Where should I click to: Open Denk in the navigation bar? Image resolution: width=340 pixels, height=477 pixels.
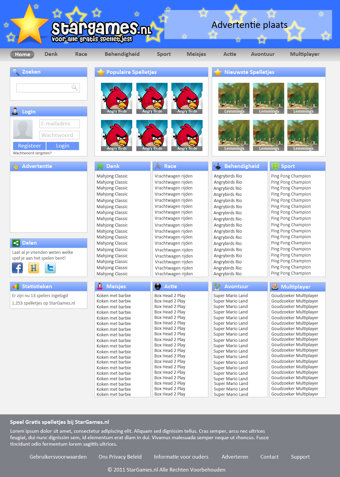coord(51,54)
